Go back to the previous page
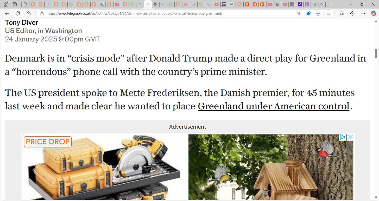 (7, 14)
